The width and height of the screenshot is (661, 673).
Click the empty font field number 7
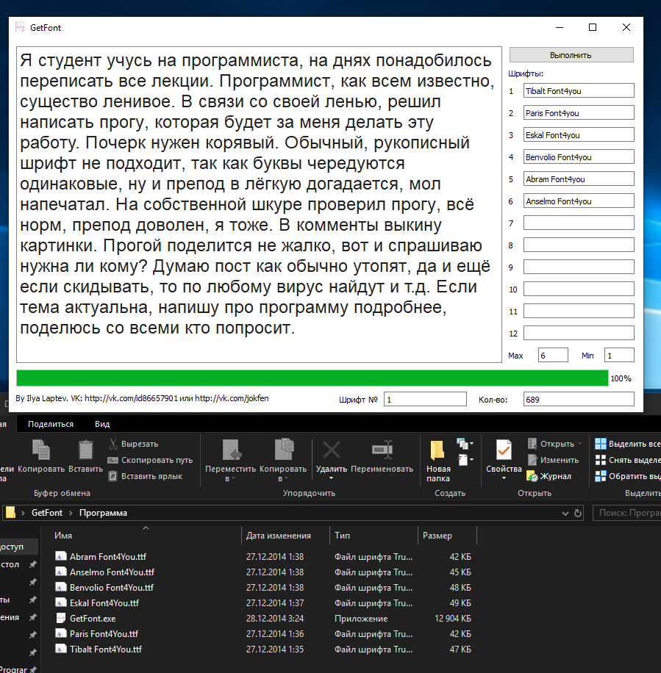(x=578, y=223)
